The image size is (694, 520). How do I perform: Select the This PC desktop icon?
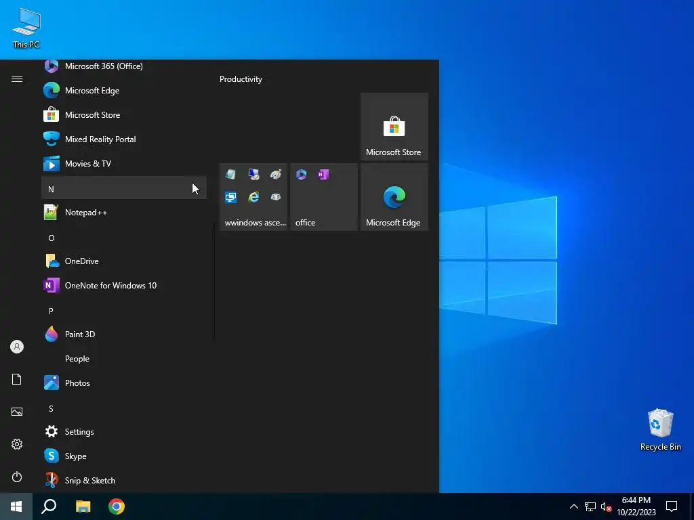[26, 28]
